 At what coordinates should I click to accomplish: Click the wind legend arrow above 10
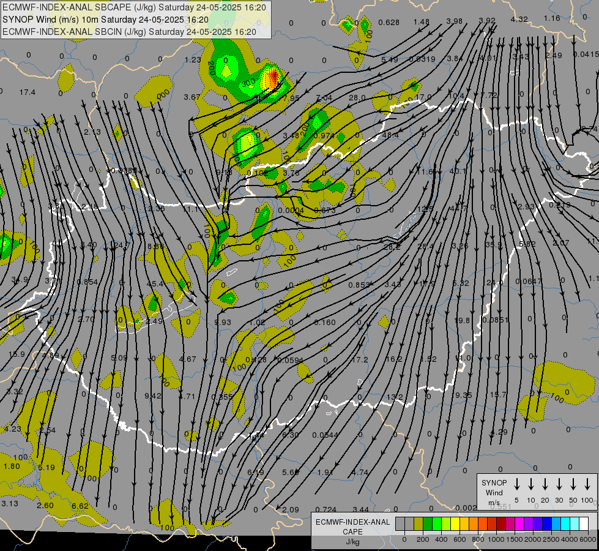coord(531,484)
